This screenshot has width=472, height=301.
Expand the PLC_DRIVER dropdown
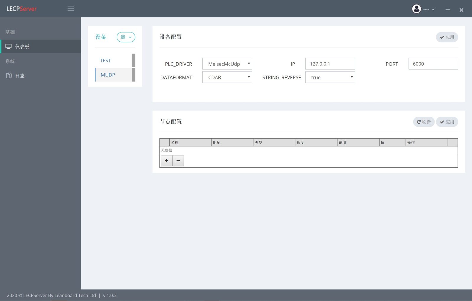(x=227, y=64)
